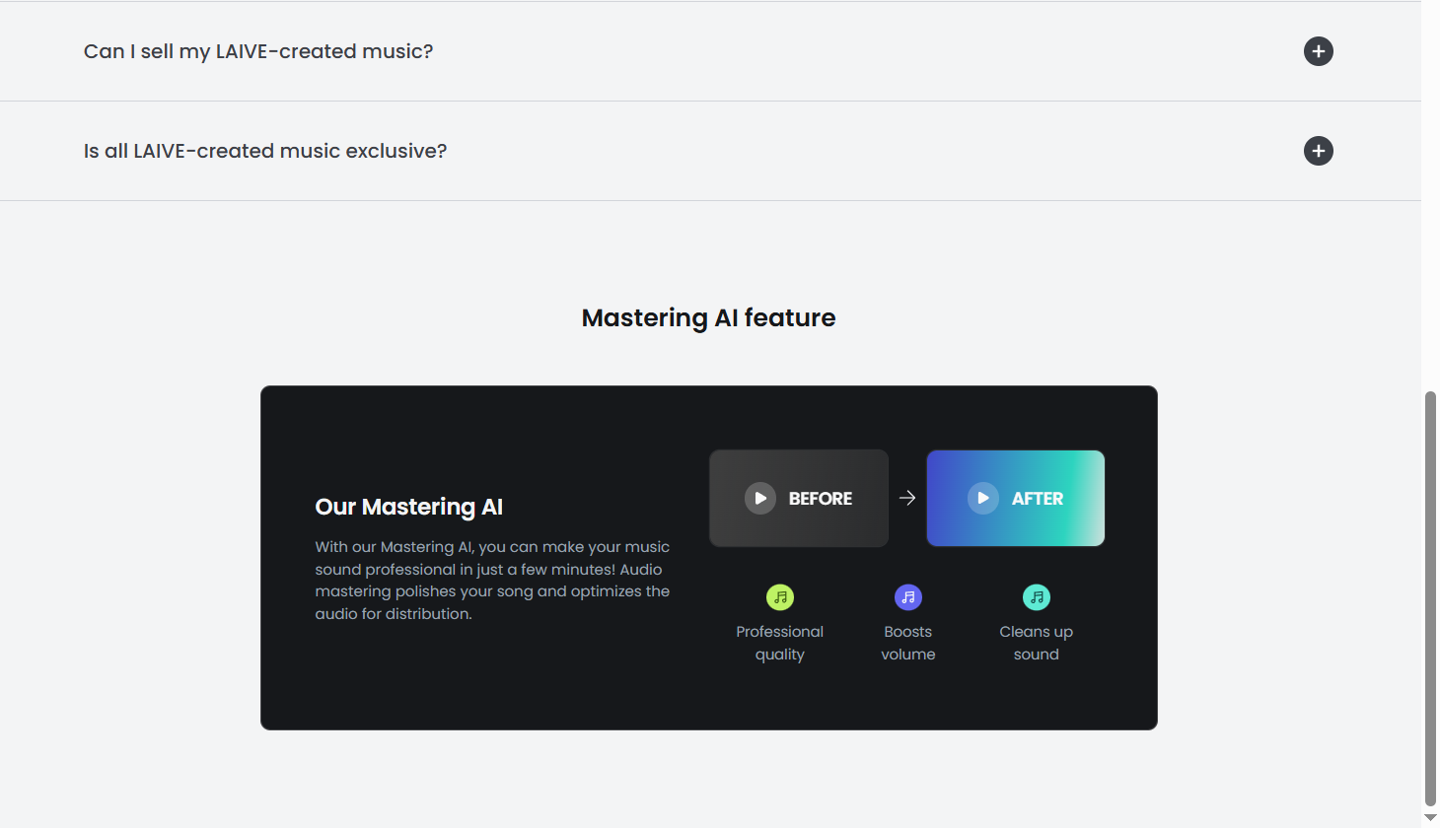
Task: Select the 'Cleans up sound' label
Action: 1037,643
